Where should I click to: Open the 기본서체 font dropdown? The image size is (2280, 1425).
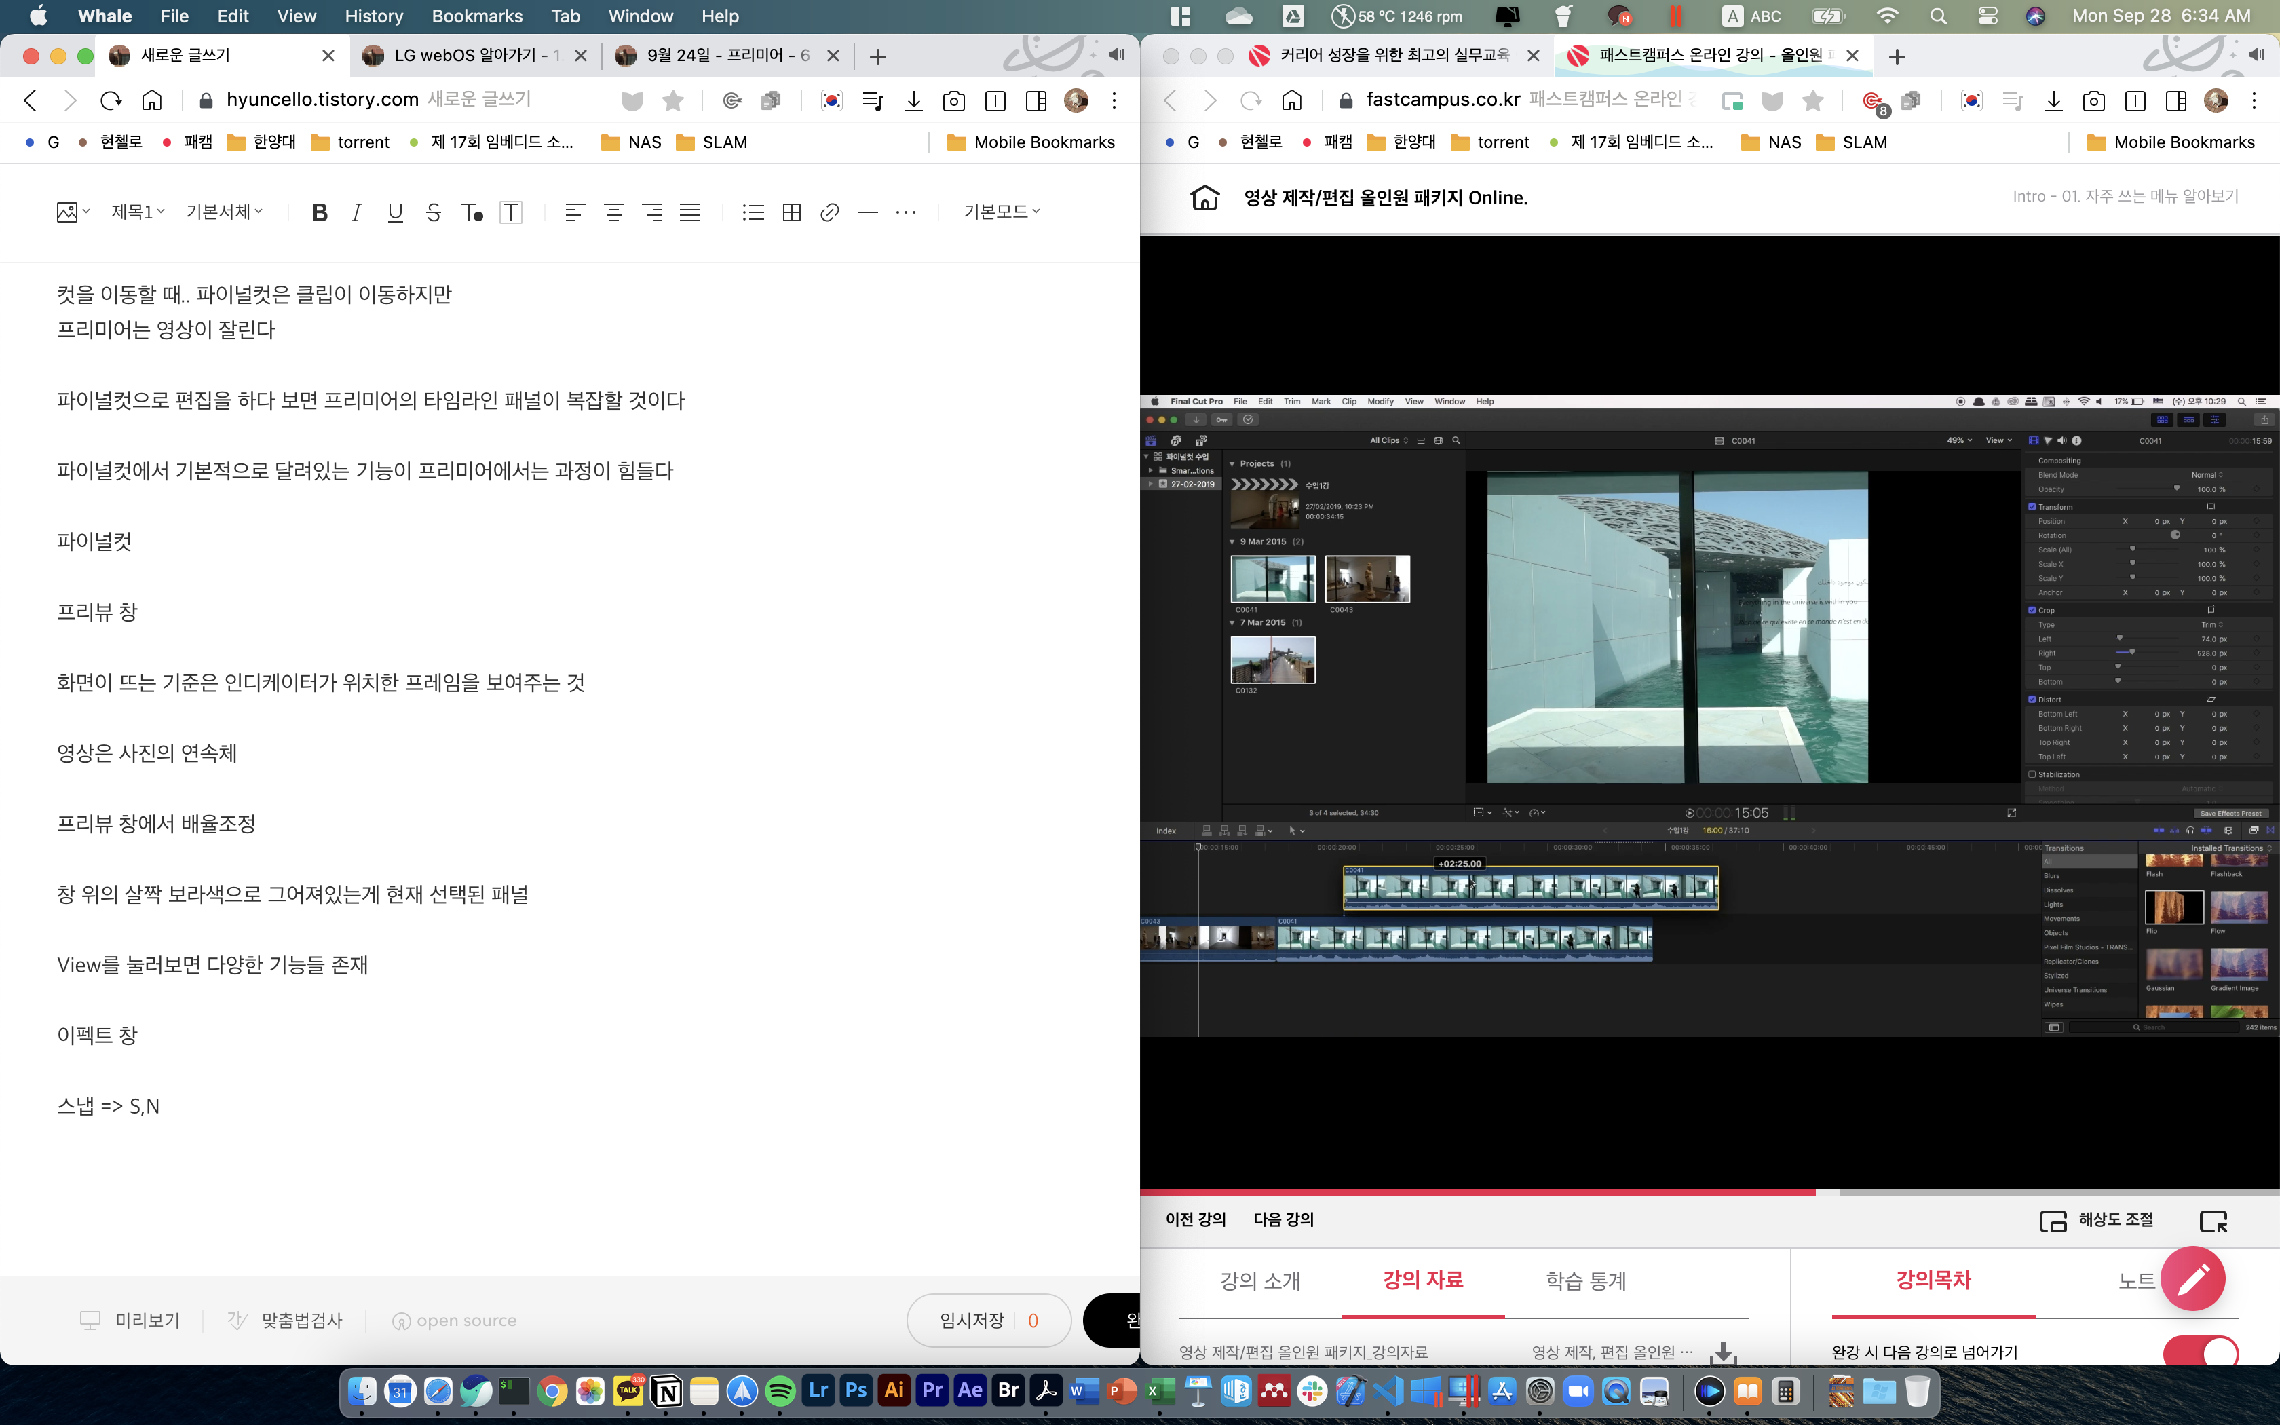[224, 212]
